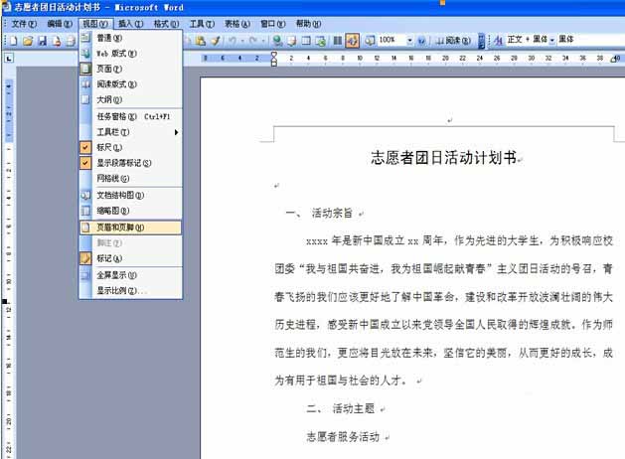625x459 pixels.
Task: Open the Window (窗口) menu
Action: [x=273, y=24]
